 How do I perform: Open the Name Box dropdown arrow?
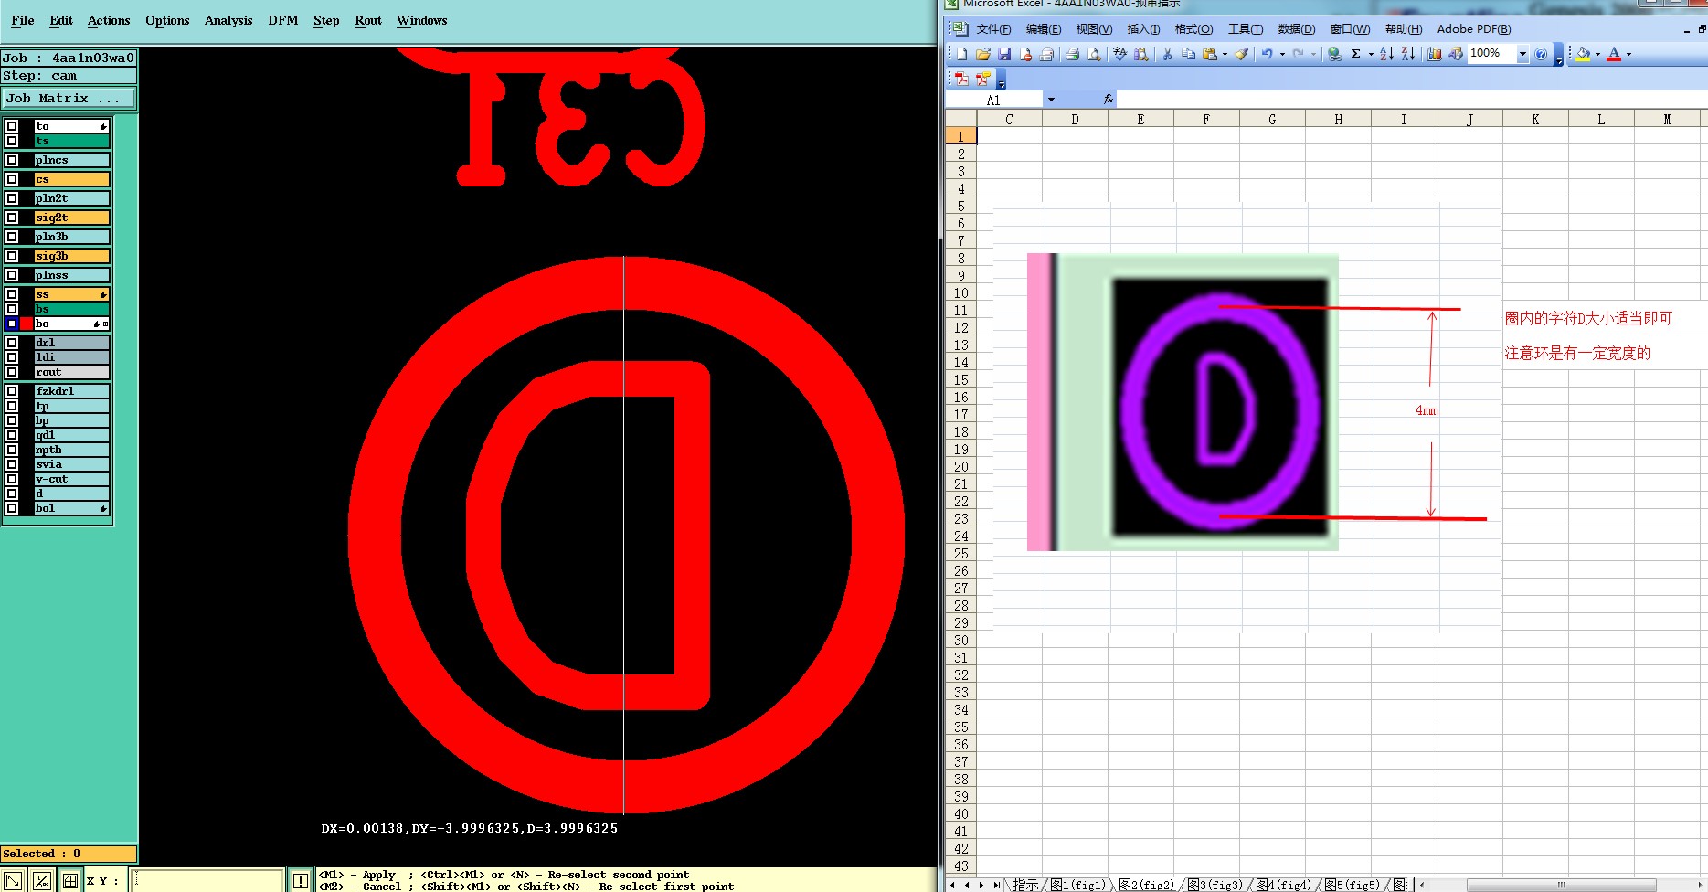coord(1051,100)
